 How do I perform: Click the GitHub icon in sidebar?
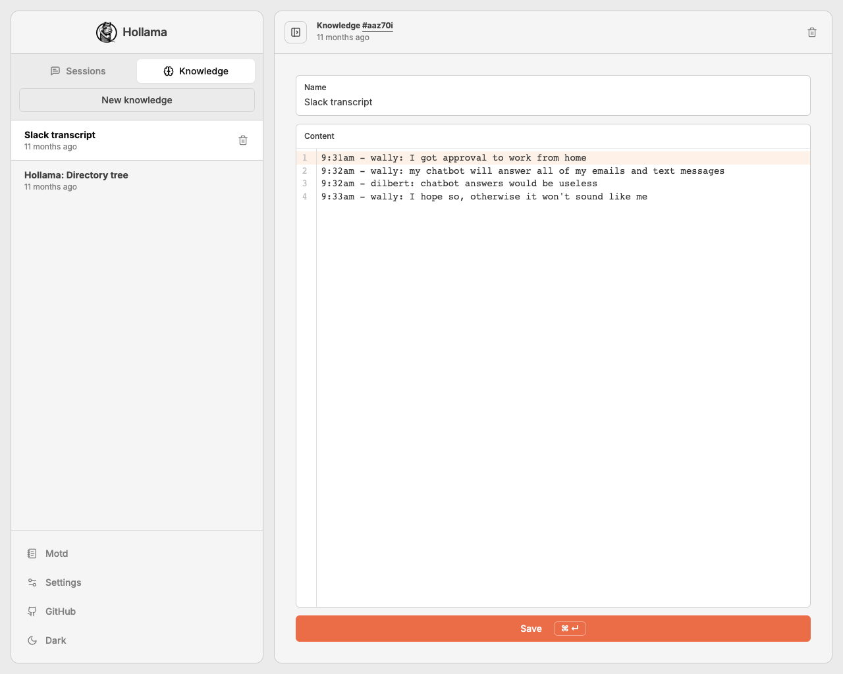pos(32,611)
